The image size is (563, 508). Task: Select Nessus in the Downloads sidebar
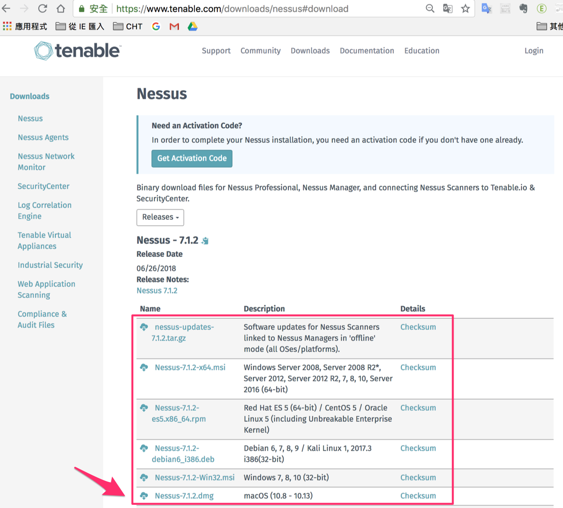coord(30,118)
